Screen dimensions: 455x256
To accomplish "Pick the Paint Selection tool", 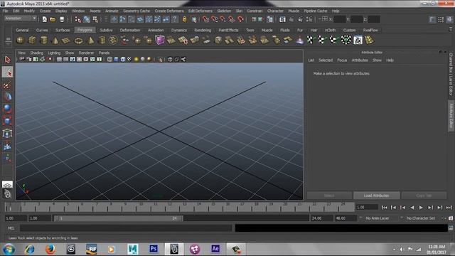I will (8, 85).
